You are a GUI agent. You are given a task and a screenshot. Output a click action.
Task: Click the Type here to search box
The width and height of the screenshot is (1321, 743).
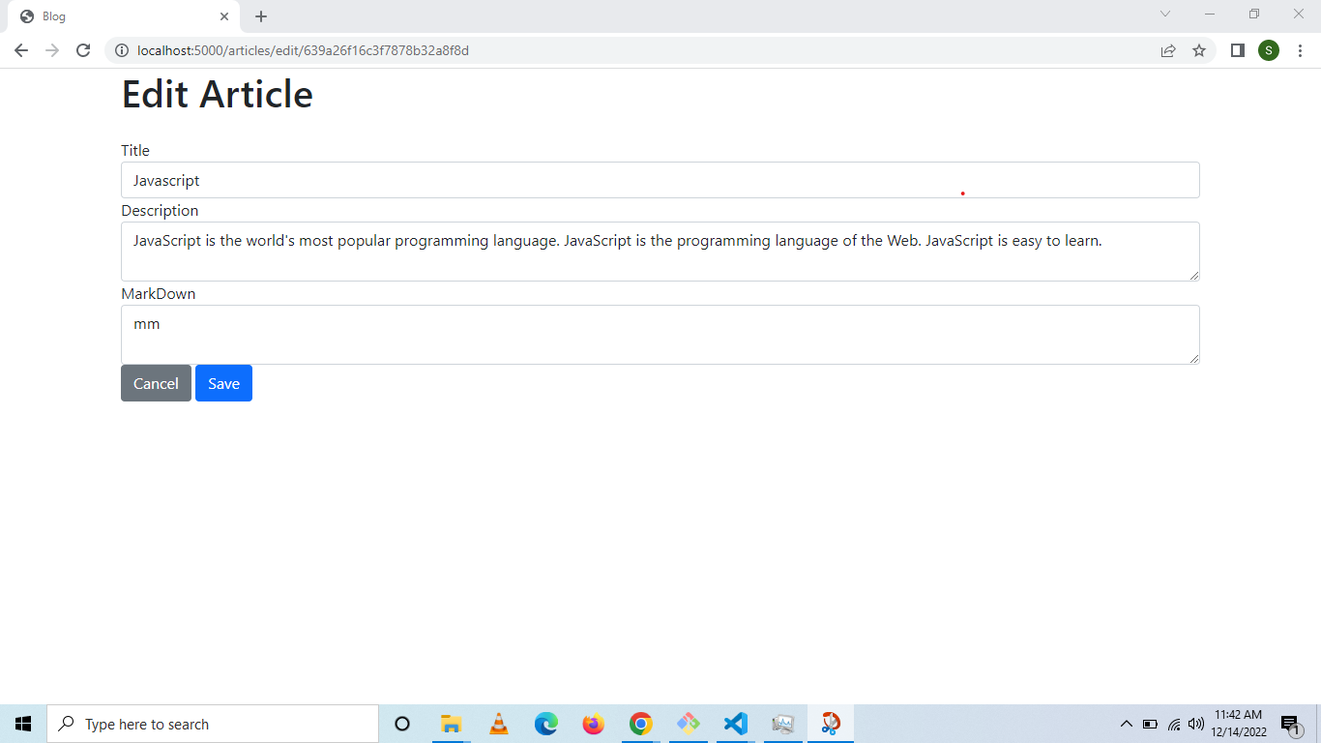point(213,724)
